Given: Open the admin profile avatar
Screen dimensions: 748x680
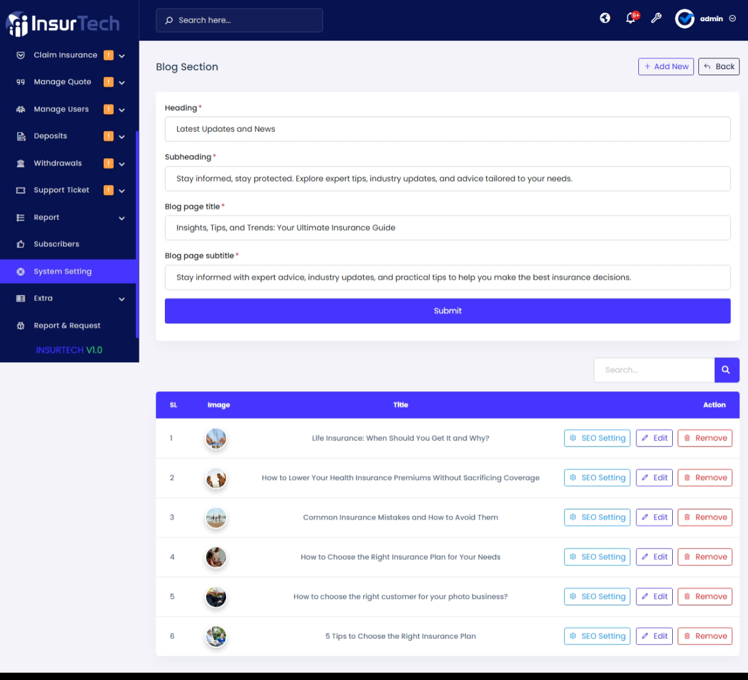Looking at the screenshot, I should [685, 19].
